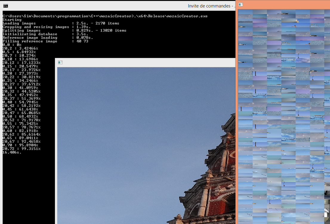Click the 'Cropping and resizing images' line

47,27
